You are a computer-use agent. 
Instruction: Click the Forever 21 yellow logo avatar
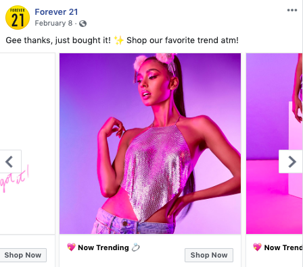[x=18, y=18]
